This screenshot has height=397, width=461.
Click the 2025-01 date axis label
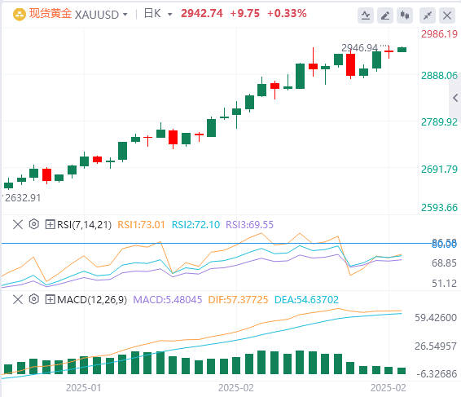pos(84,388)
